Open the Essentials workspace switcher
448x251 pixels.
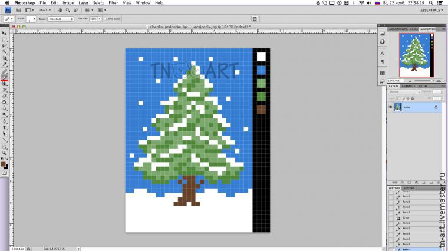point(431,10)
